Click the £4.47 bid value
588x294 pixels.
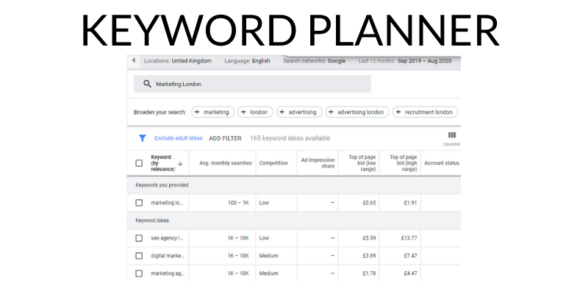click(410, 273)
